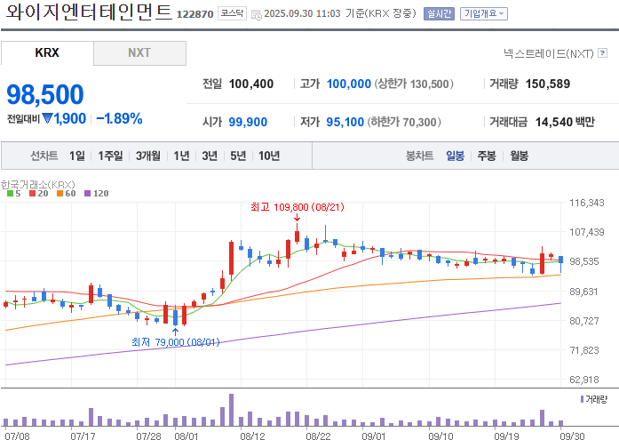
Task: Click the 116,343 price axis label
Action: pos(587,203)
